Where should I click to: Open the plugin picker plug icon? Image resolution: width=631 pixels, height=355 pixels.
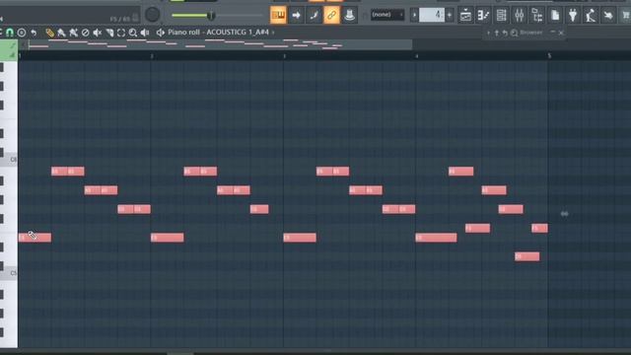coord(573,16)
